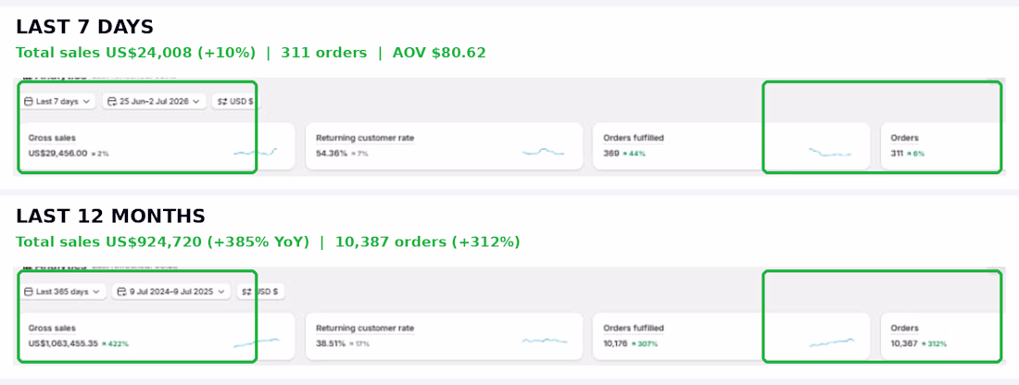Viewport: 1019px width, 385px height.
Task: Open Orders fulfilled card showing 10,176
Action: (731, 336)
